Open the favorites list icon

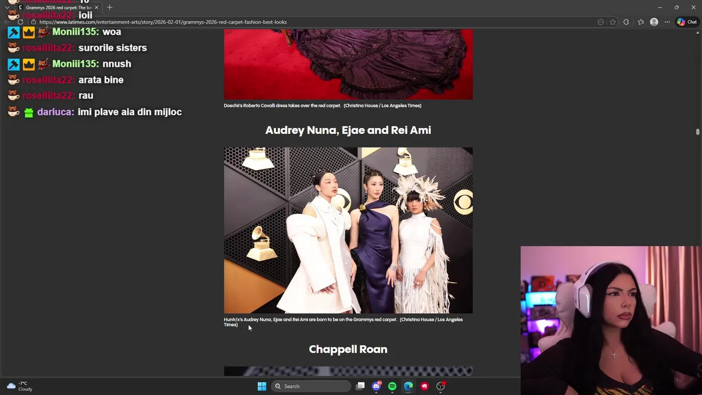(x=641, y=22)
